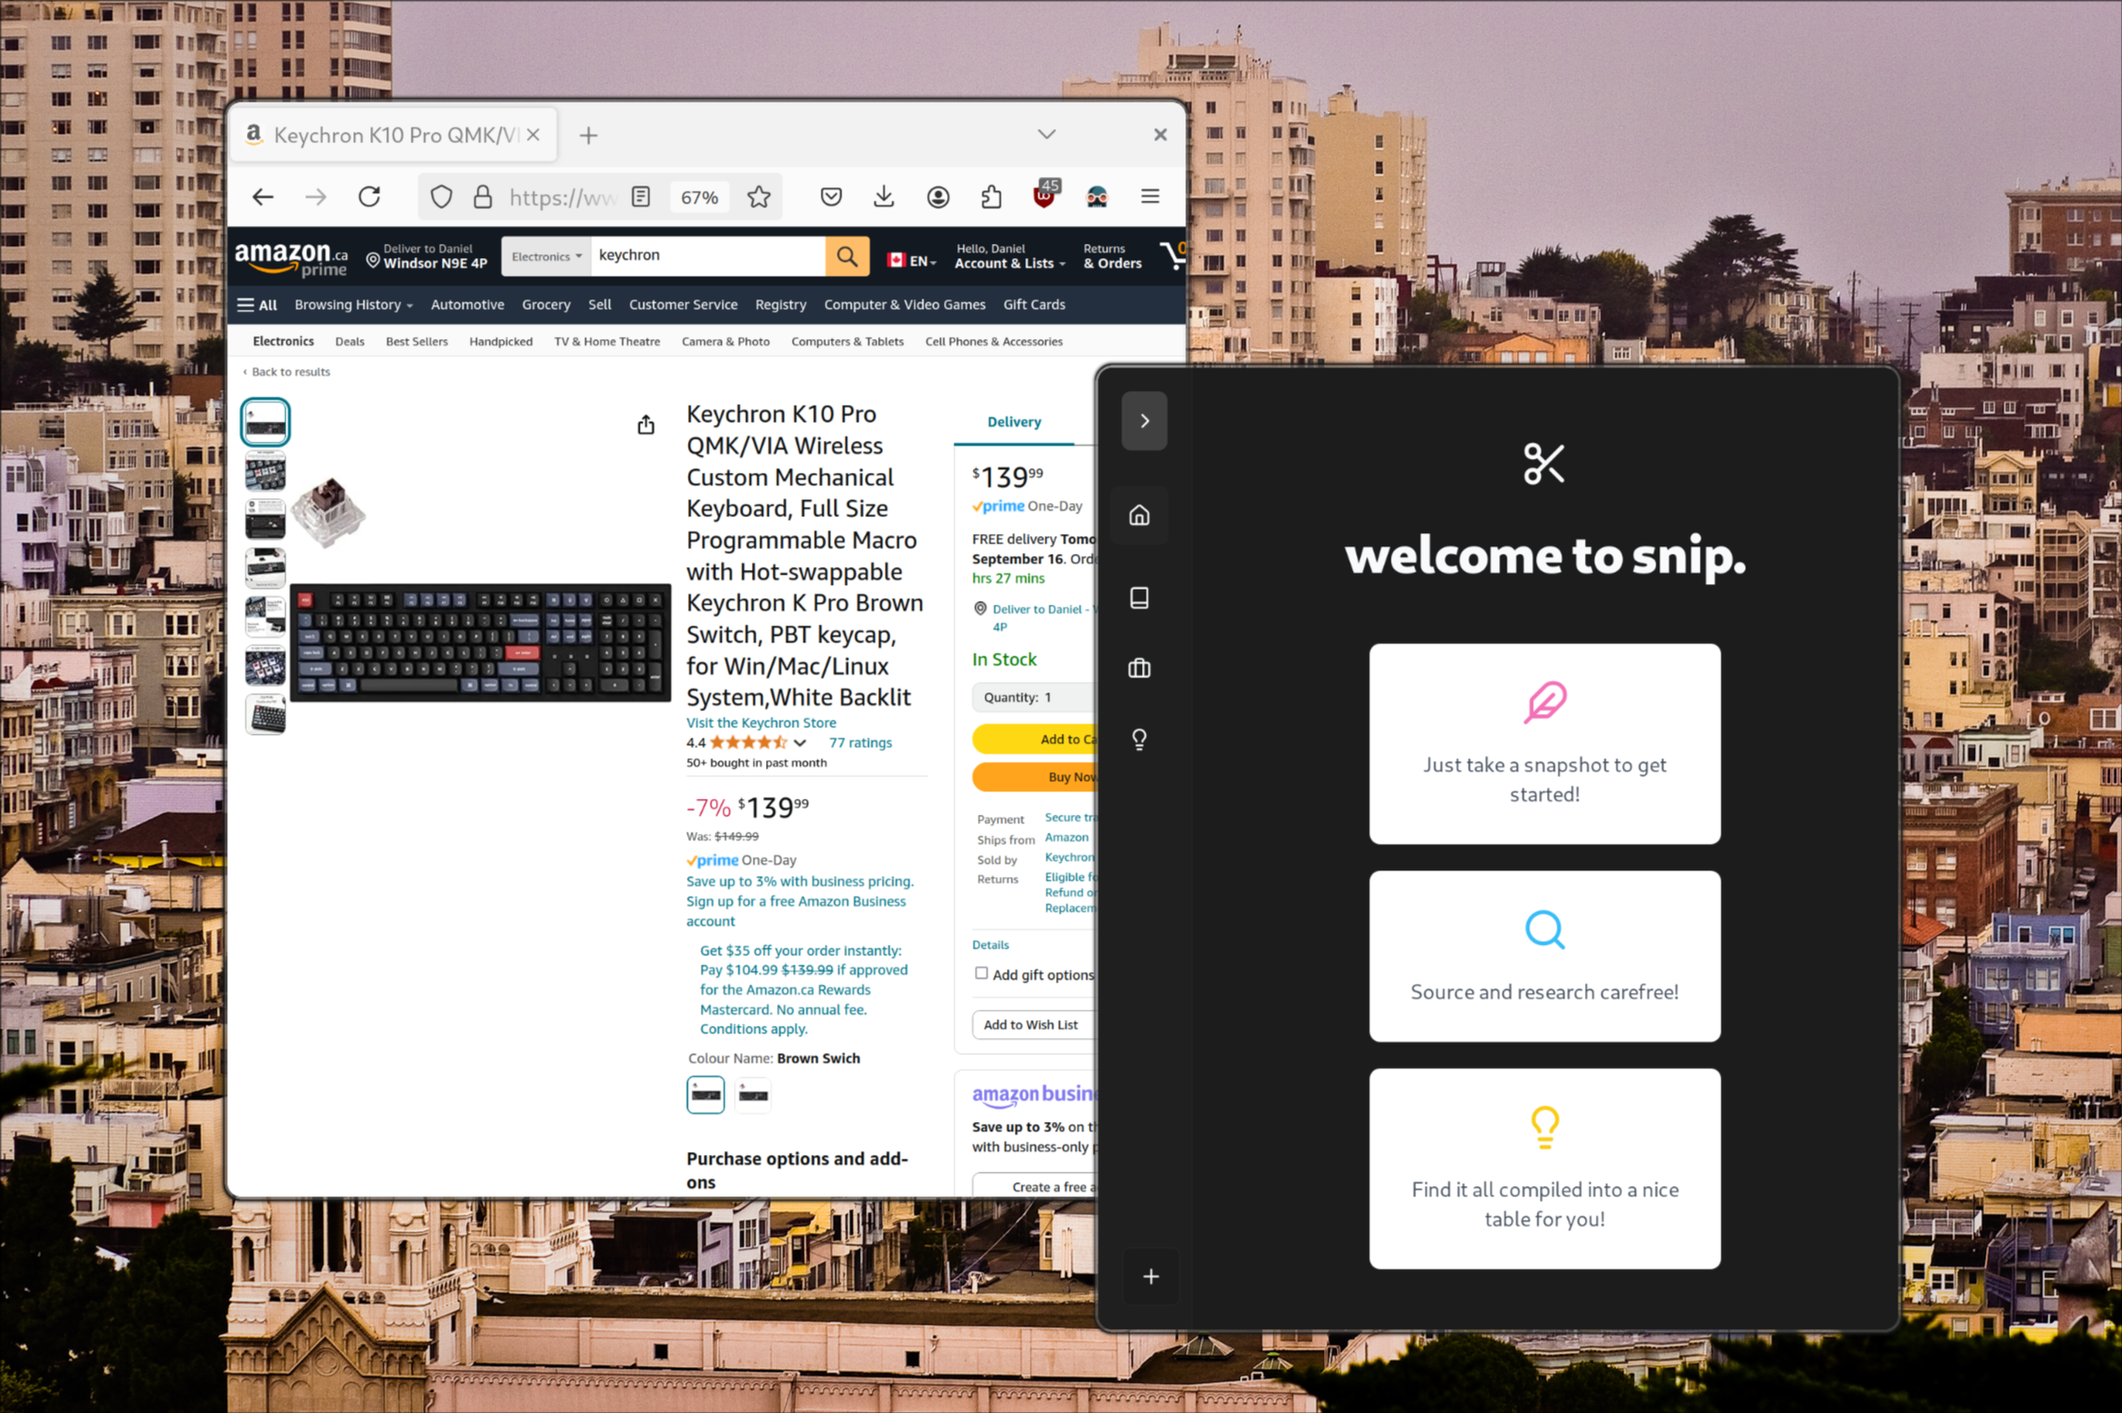
Task: Open the lightbulb icon in snip sidebar
Action: click(x=1139, y=739)
